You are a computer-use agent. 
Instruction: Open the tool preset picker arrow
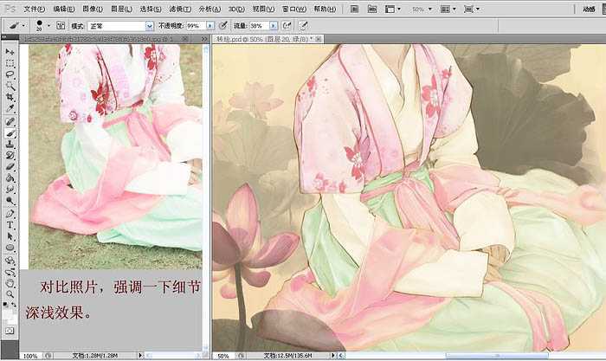(x=23, y=26)
